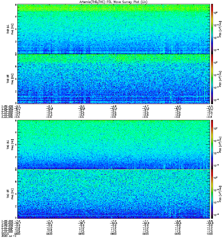This screenshot has height=238, width=224.
Task: Click the THC X_RE_GSE value -7.6
Action: 17,221
